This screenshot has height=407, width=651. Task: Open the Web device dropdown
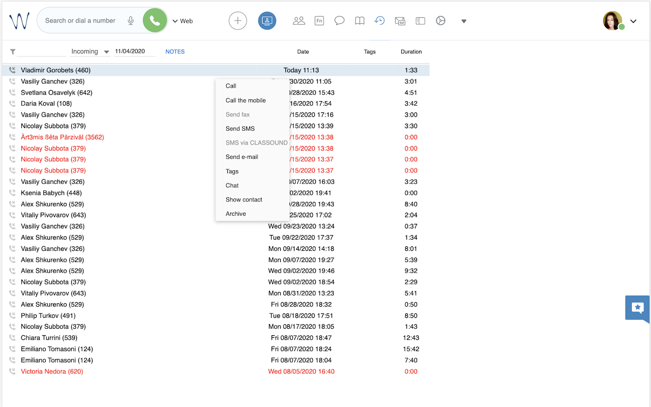[x=183, y=21]
